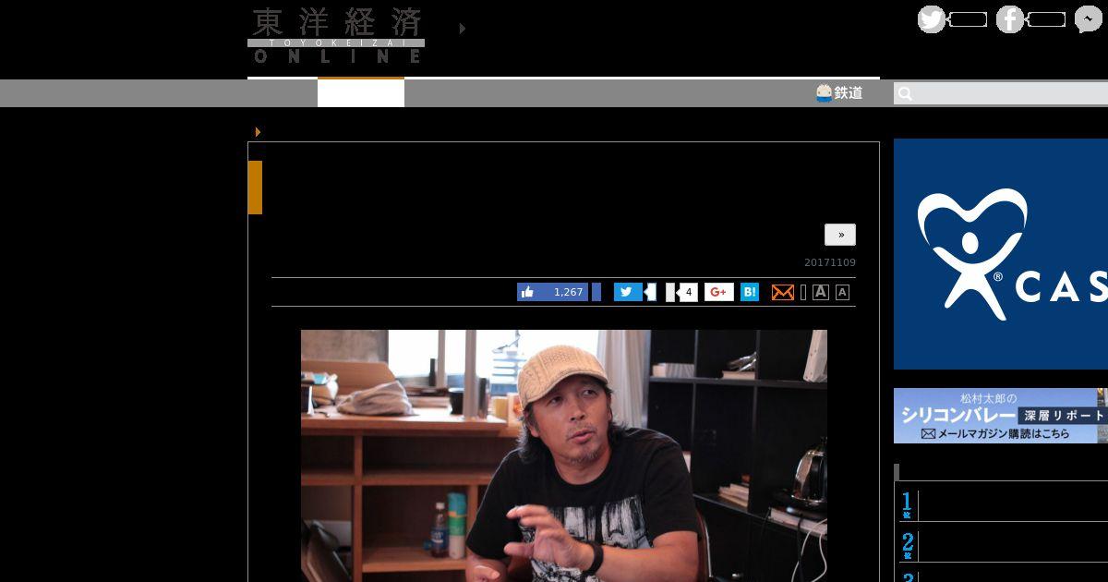Screen dimensions: 1108x582
Task: Open the Toyo Keizai Online logo homepage
Action: click(x=336, y=35)
